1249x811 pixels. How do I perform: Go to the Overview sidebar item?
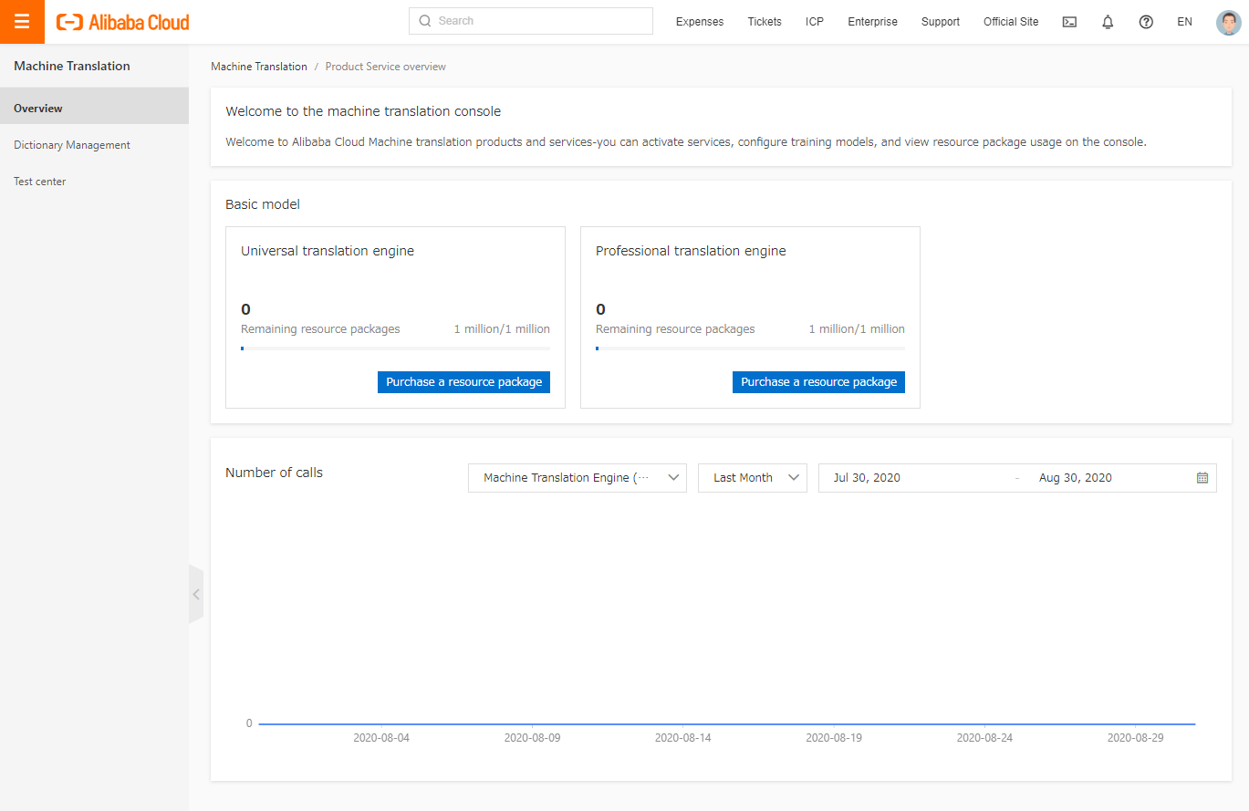pyautogui.click(x=38, y=109)
